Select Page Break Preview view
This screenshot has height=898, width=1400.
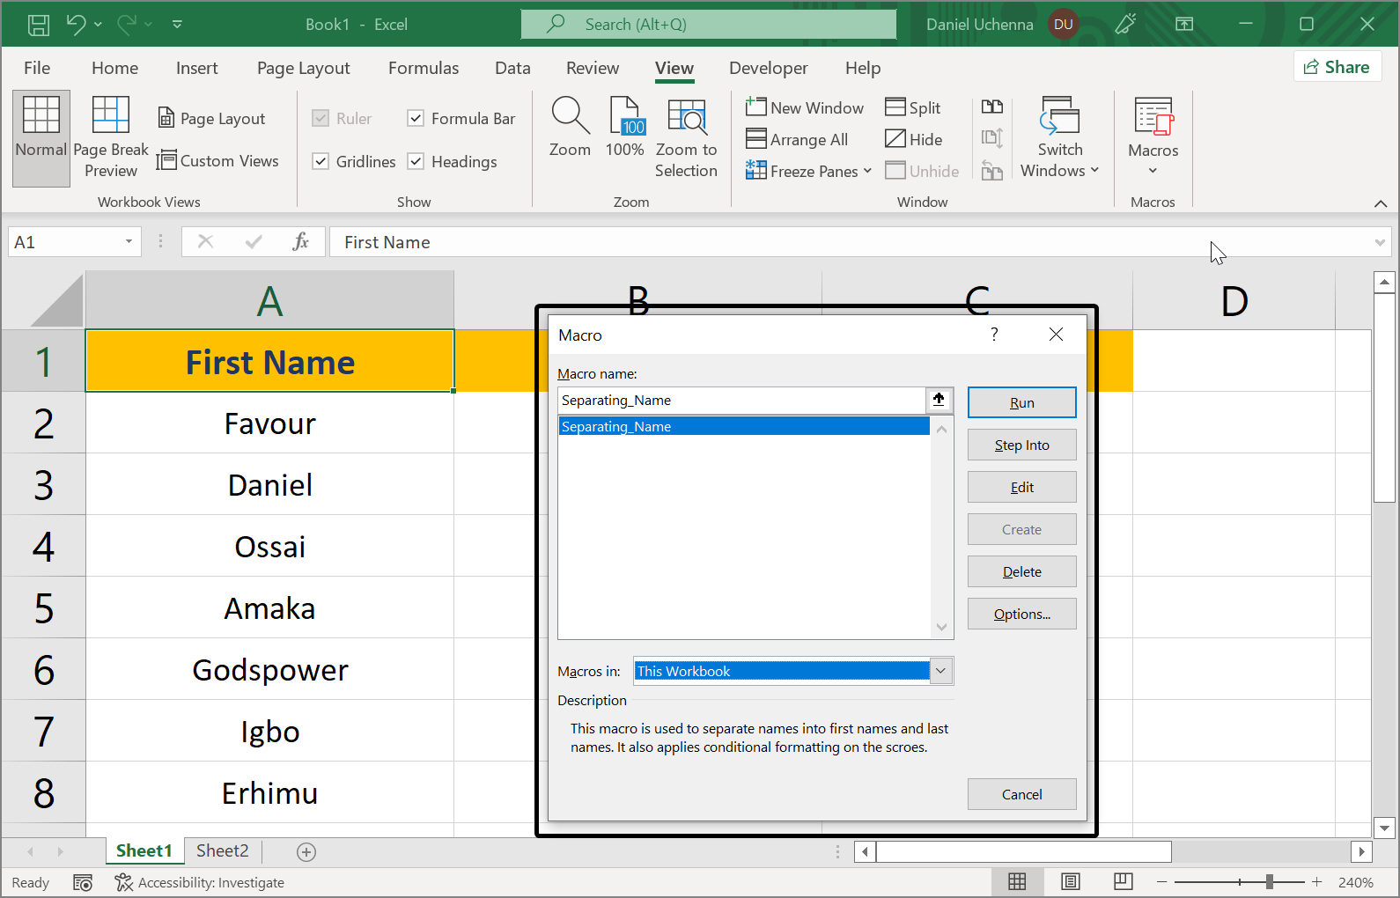point(111,137)
